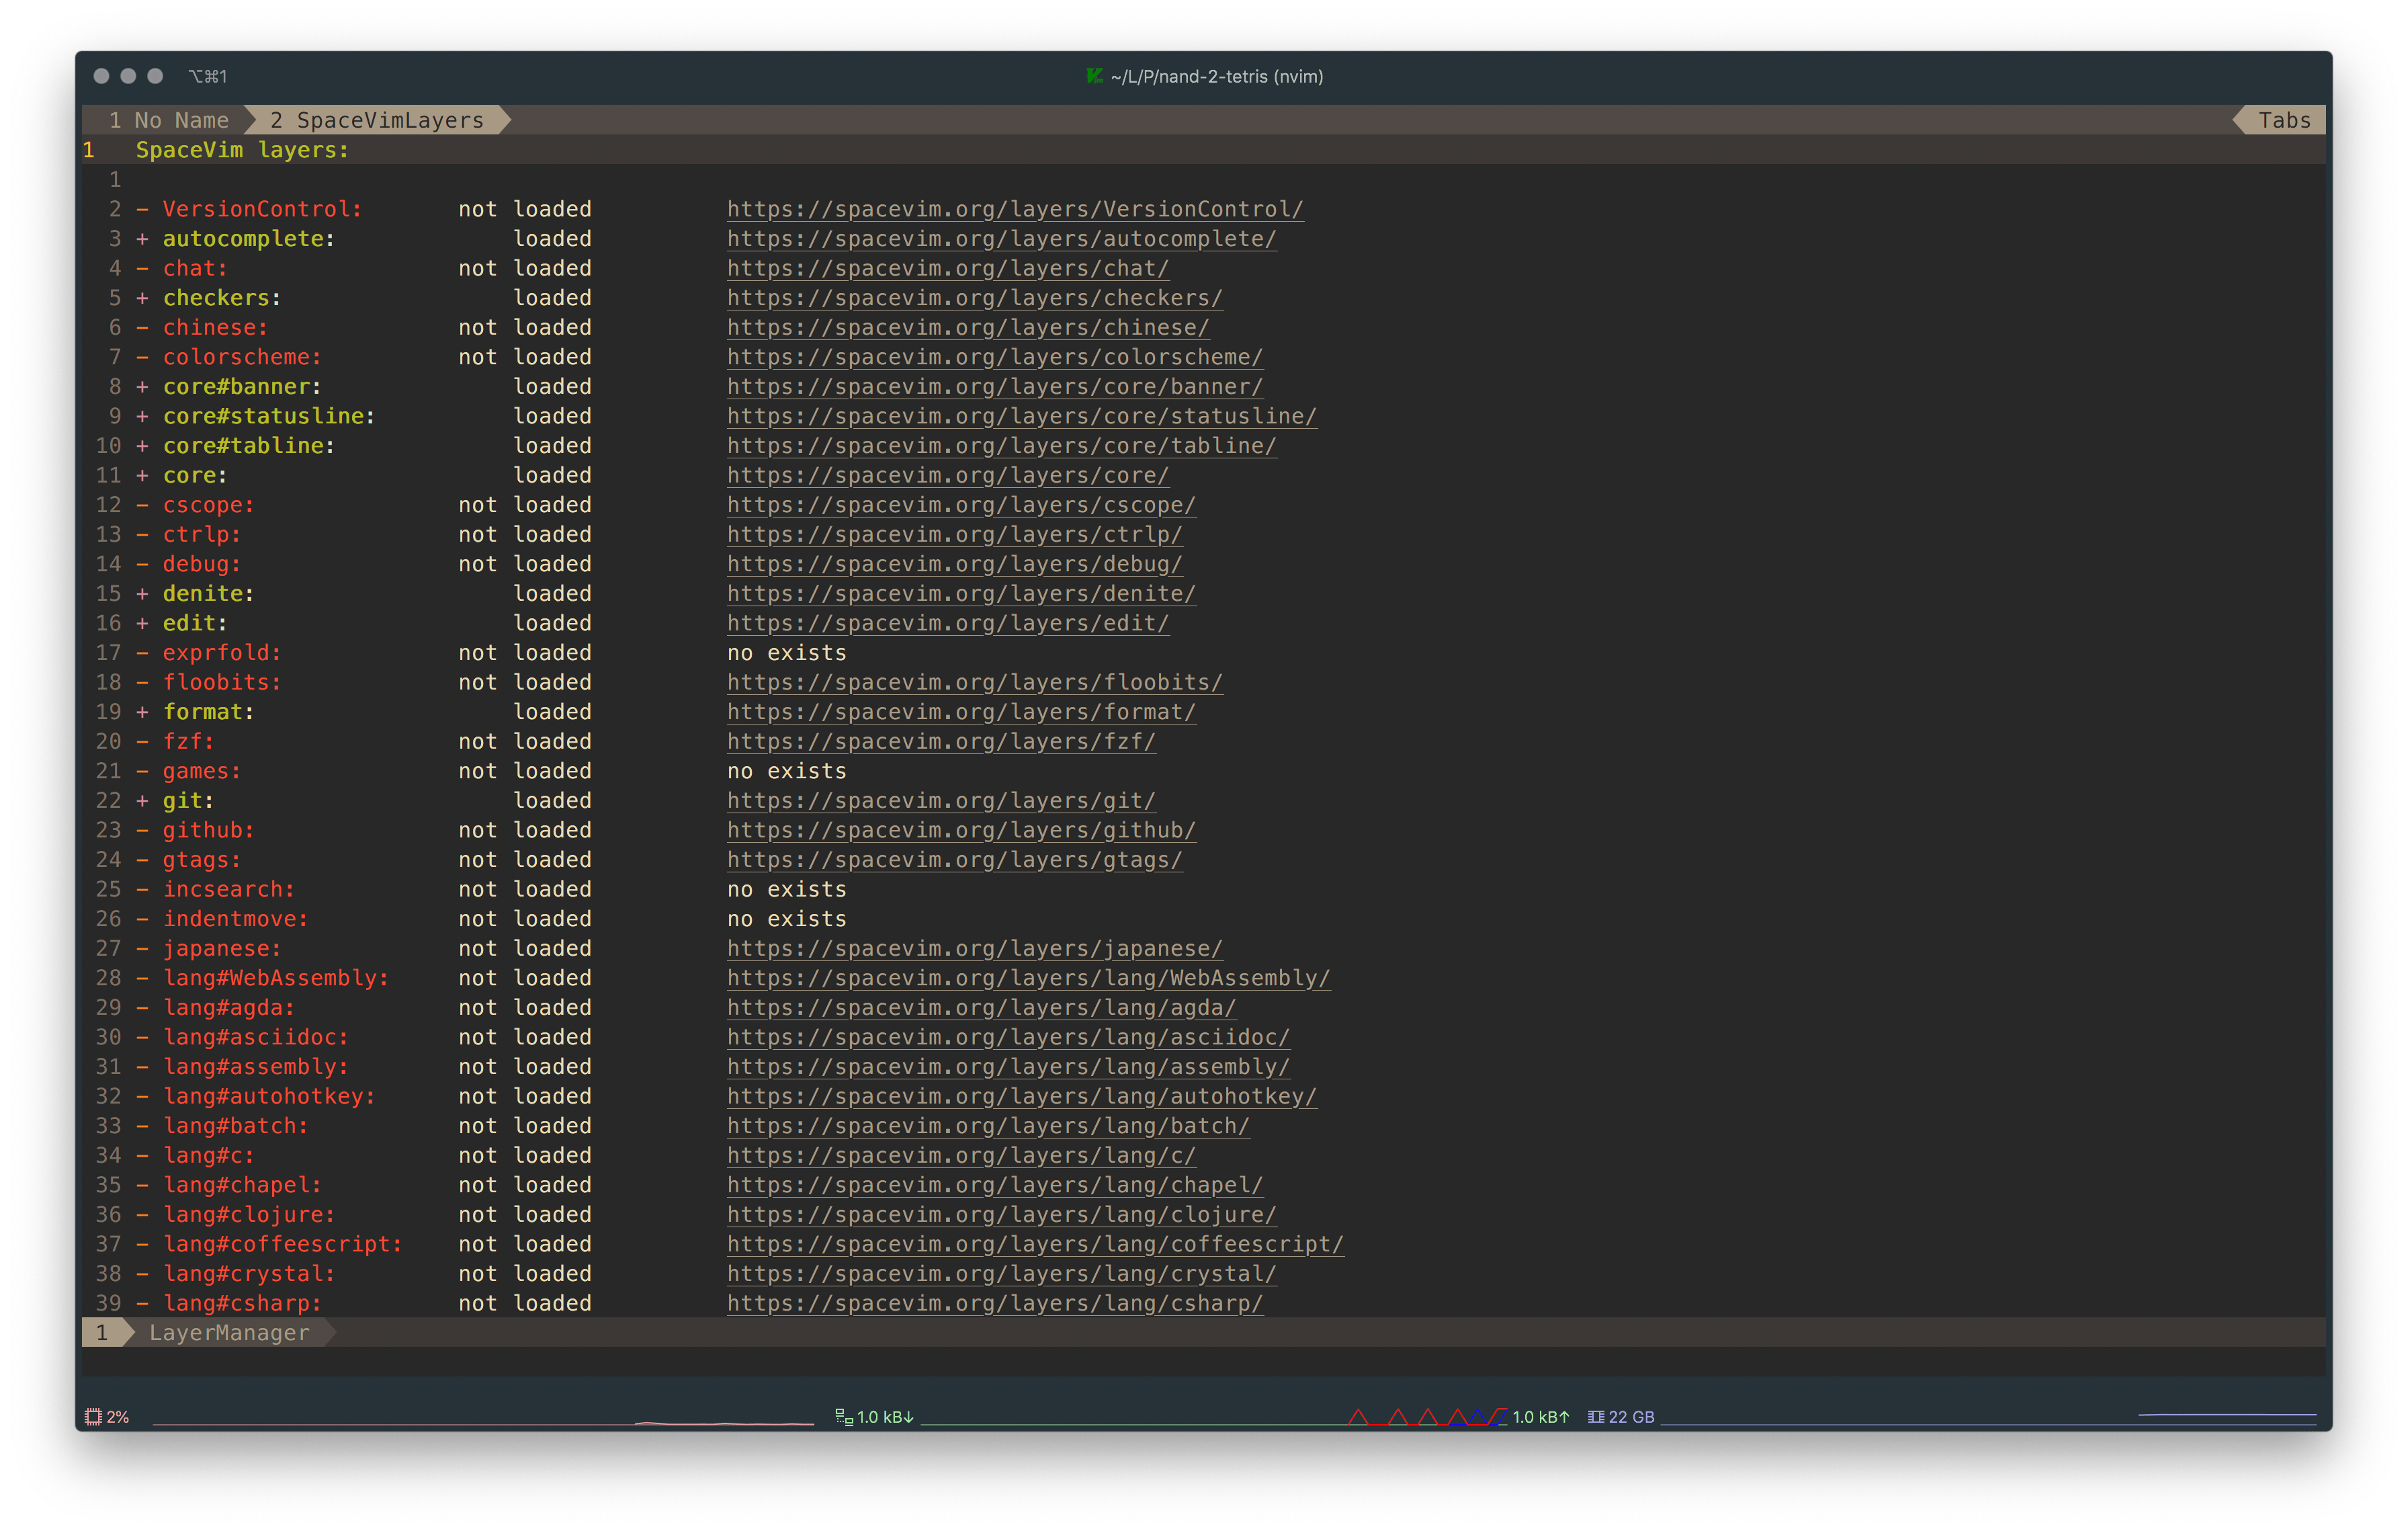Click 'no exists' on the incsearch row
The image size is (2408, 1531).
tap(787, 889)
